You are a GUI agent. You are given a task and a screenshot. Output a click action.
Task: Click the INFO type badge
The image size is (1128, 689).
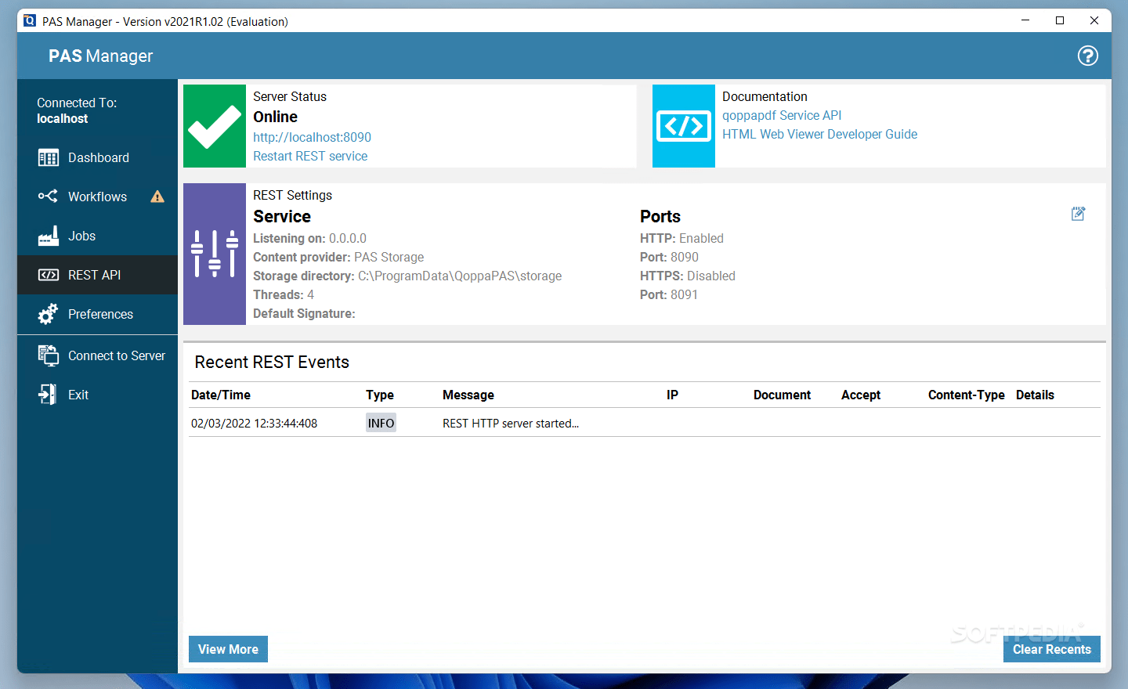click(381, 423)
